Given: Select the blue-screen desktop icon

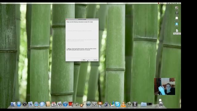Looking at the screenshot, I should pos(177,24).
